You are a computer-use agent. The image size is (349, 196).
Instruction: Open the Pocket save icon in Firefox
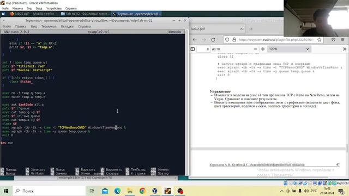click(333, 40)
